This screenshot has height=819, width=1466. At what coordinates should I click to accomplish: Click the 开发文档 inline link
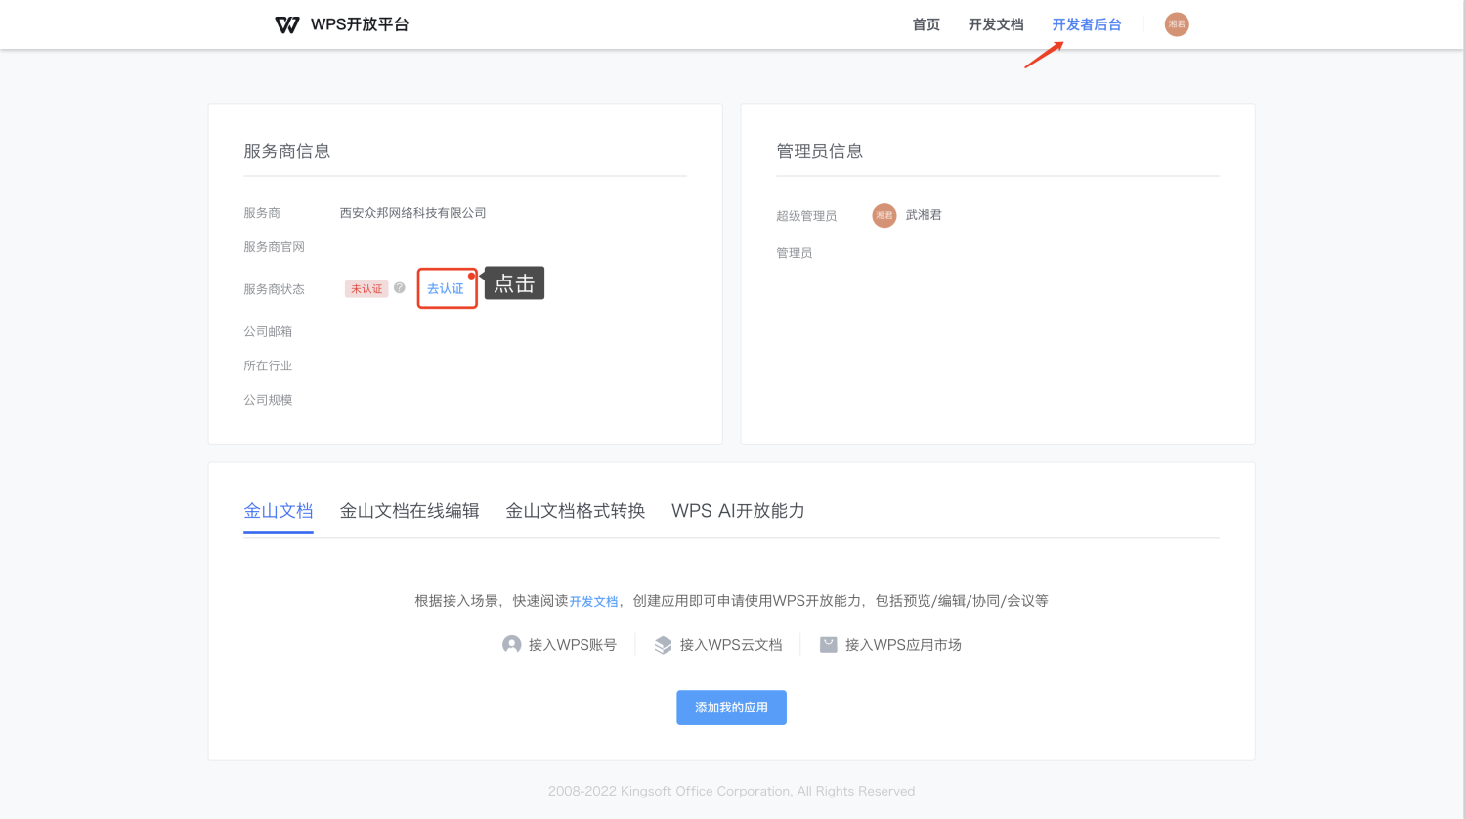593,602
